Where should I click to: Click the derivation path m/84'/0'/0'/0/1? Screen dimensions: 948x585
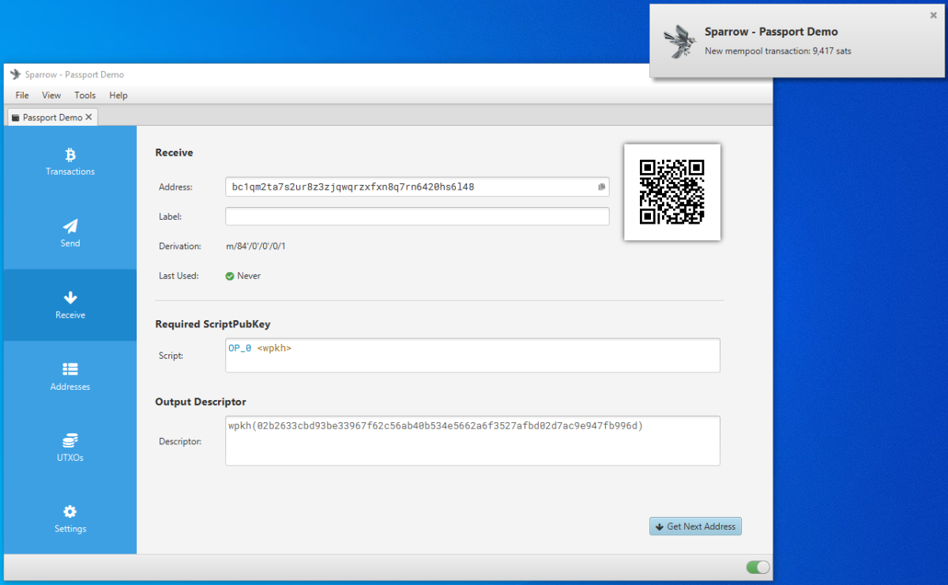256,246
